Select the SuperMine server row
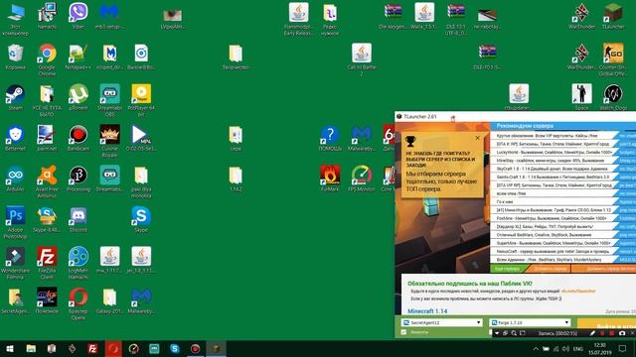636x357 pixels. (555, 243)
